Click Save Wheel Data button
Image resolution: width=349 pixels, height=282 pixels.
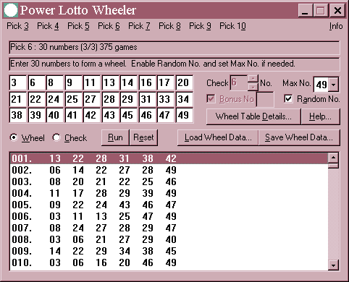click(x=299, y=137)
